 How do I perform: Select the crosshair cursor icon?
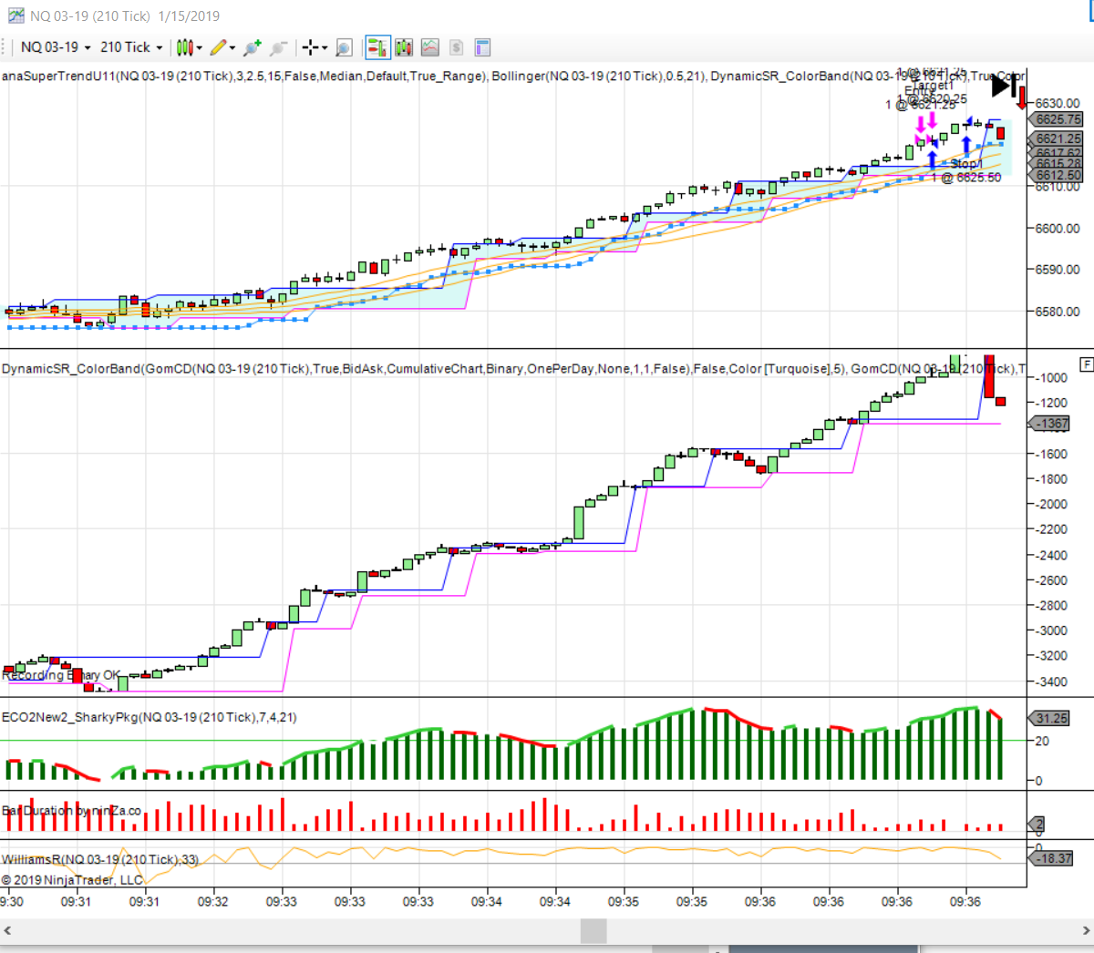click(x=311, y=47)
